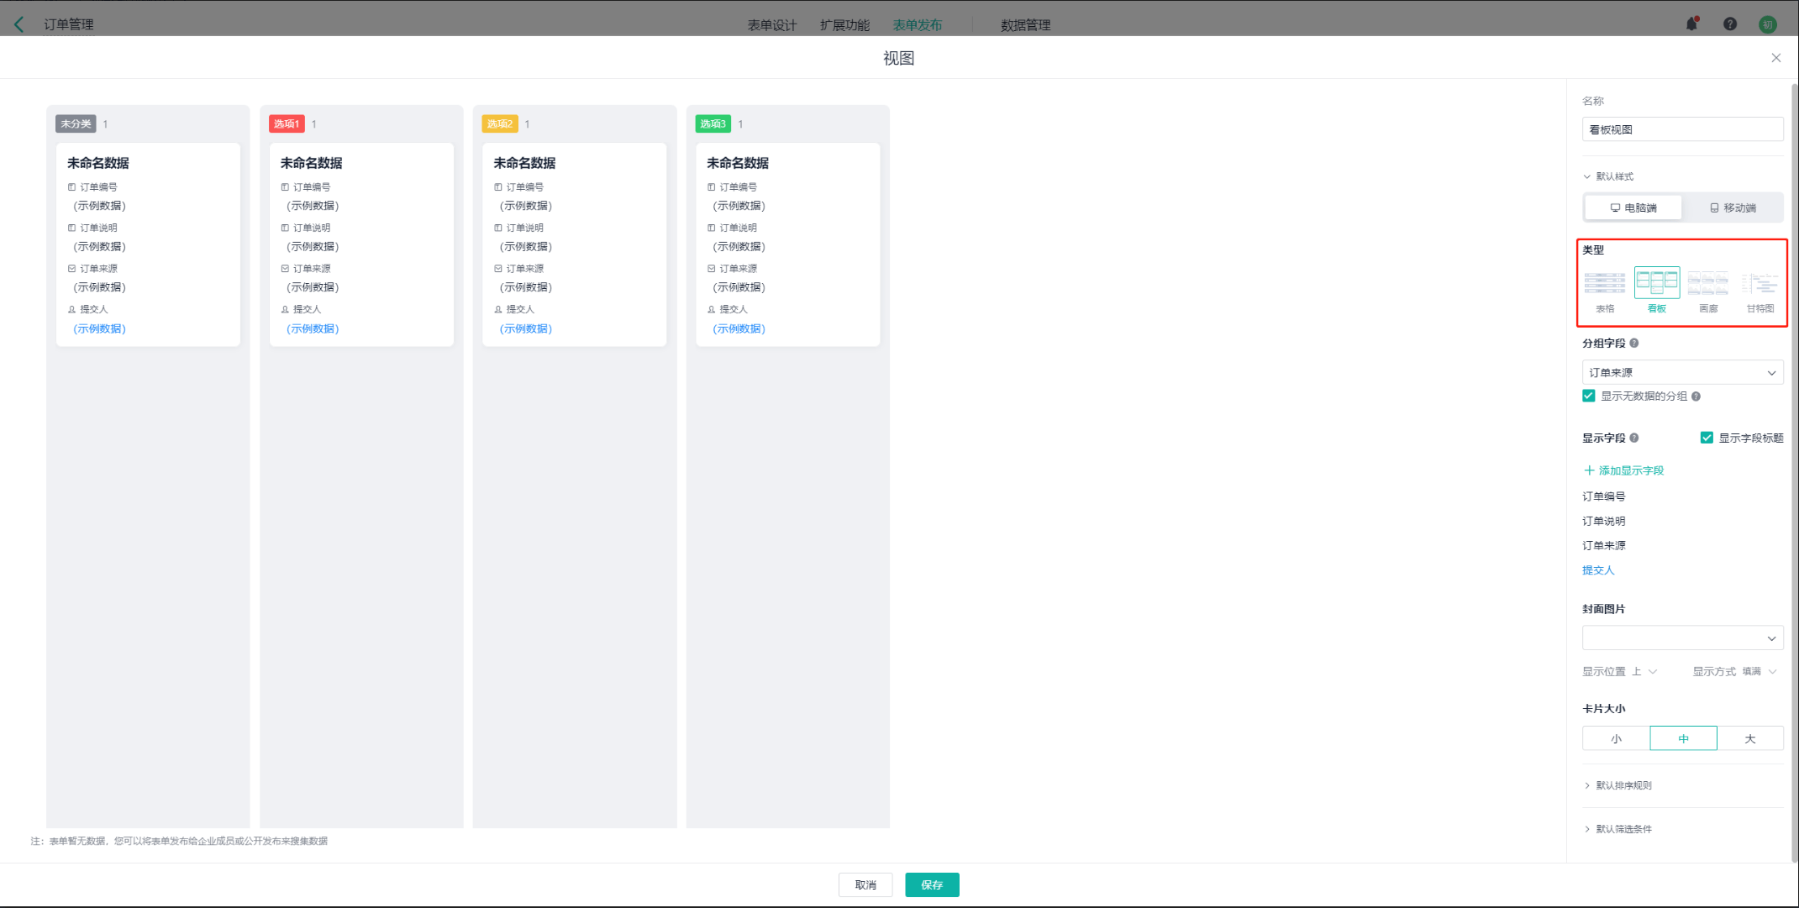Image resolution: width=1799 pixels, height=908 pixels.
Task: Open the 封面图片 dropdown
Action: (1682, 638)
